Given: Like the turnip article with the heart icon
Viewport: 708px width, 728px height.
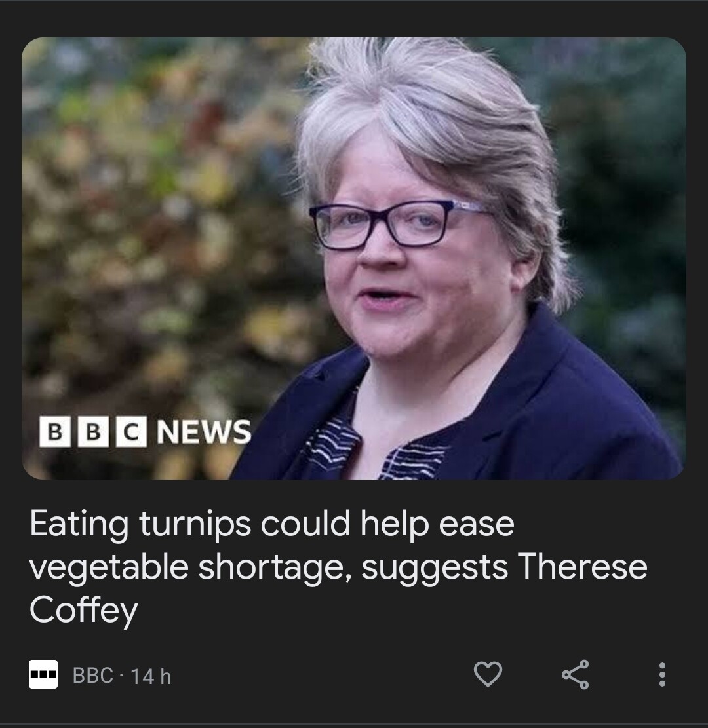Looking at the screenshot, I should [x=487, y=674].
